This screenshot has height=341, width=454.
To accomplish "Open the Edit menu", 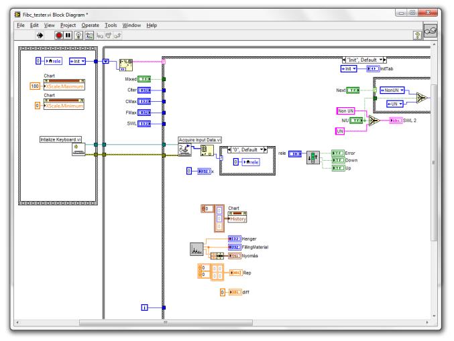I will (x=34, y=25).
